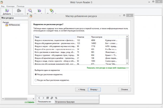Open the Вид menu
163x108 pixels.
pyautogui.click(x=3, y=6)
